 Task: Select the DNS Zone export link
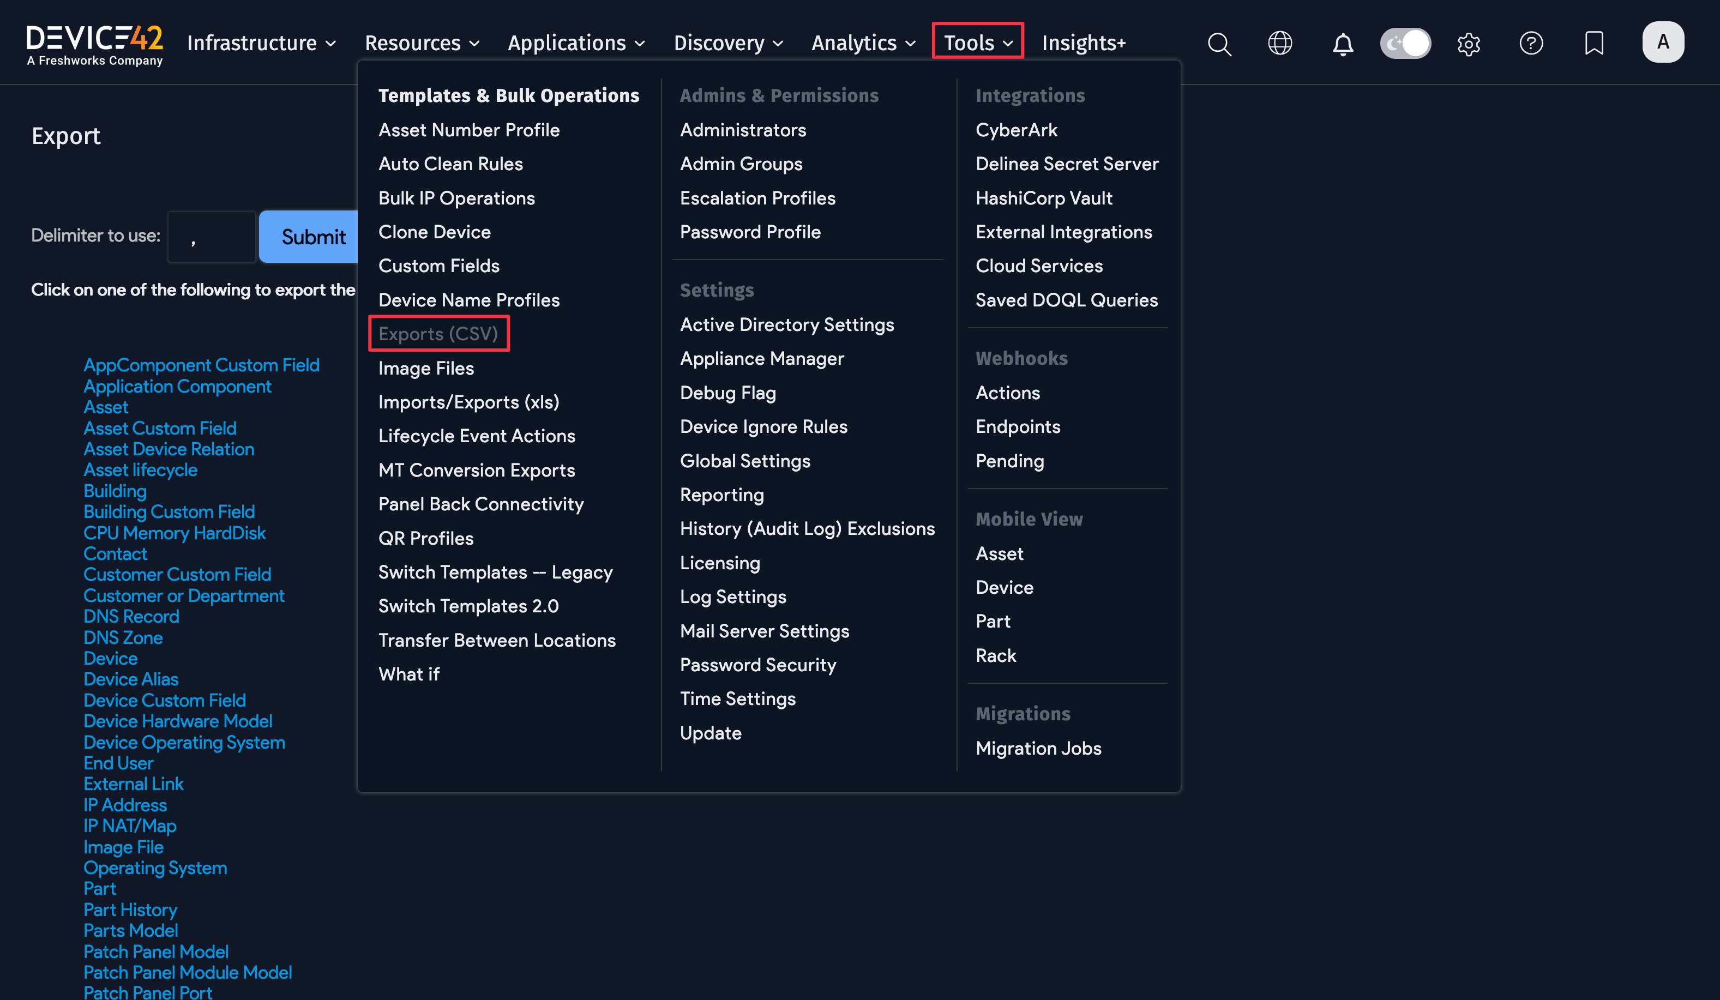(123, 637)
